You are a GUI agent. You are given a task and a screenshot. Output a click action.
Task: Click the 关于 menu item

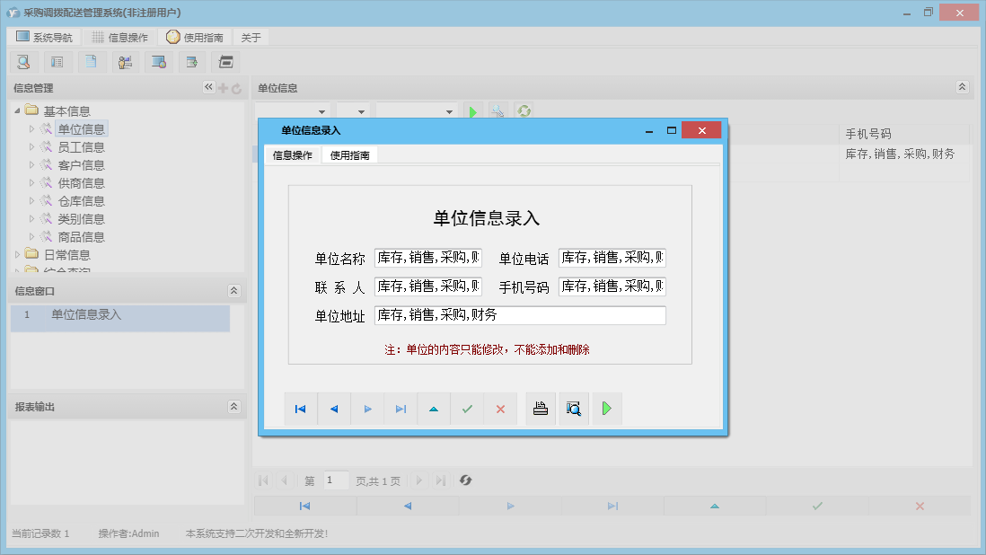[250, 37]
